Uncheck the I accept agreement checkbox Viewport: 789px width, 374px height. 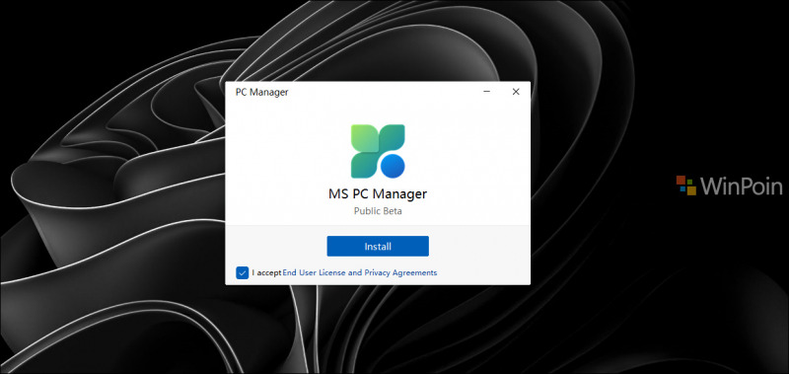[x=242, y=272]
